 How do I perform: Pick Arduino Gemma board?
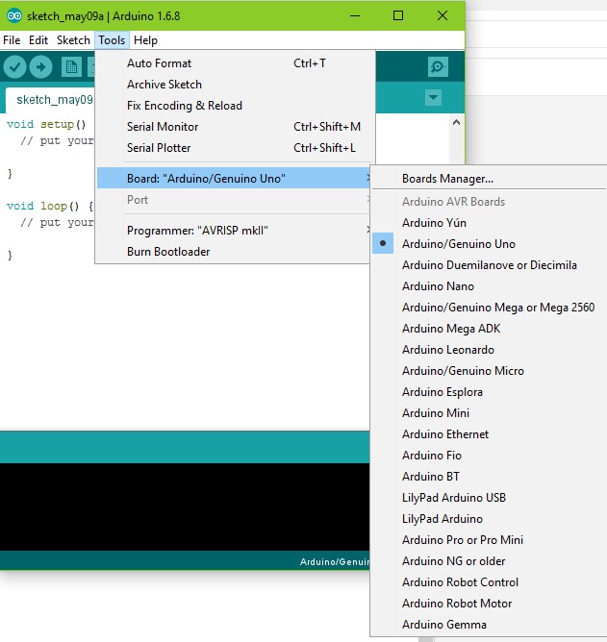(489, 625)
